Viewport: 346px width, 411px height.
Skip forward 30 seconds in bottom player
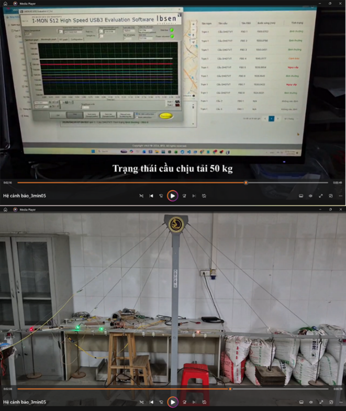point(185,402)
